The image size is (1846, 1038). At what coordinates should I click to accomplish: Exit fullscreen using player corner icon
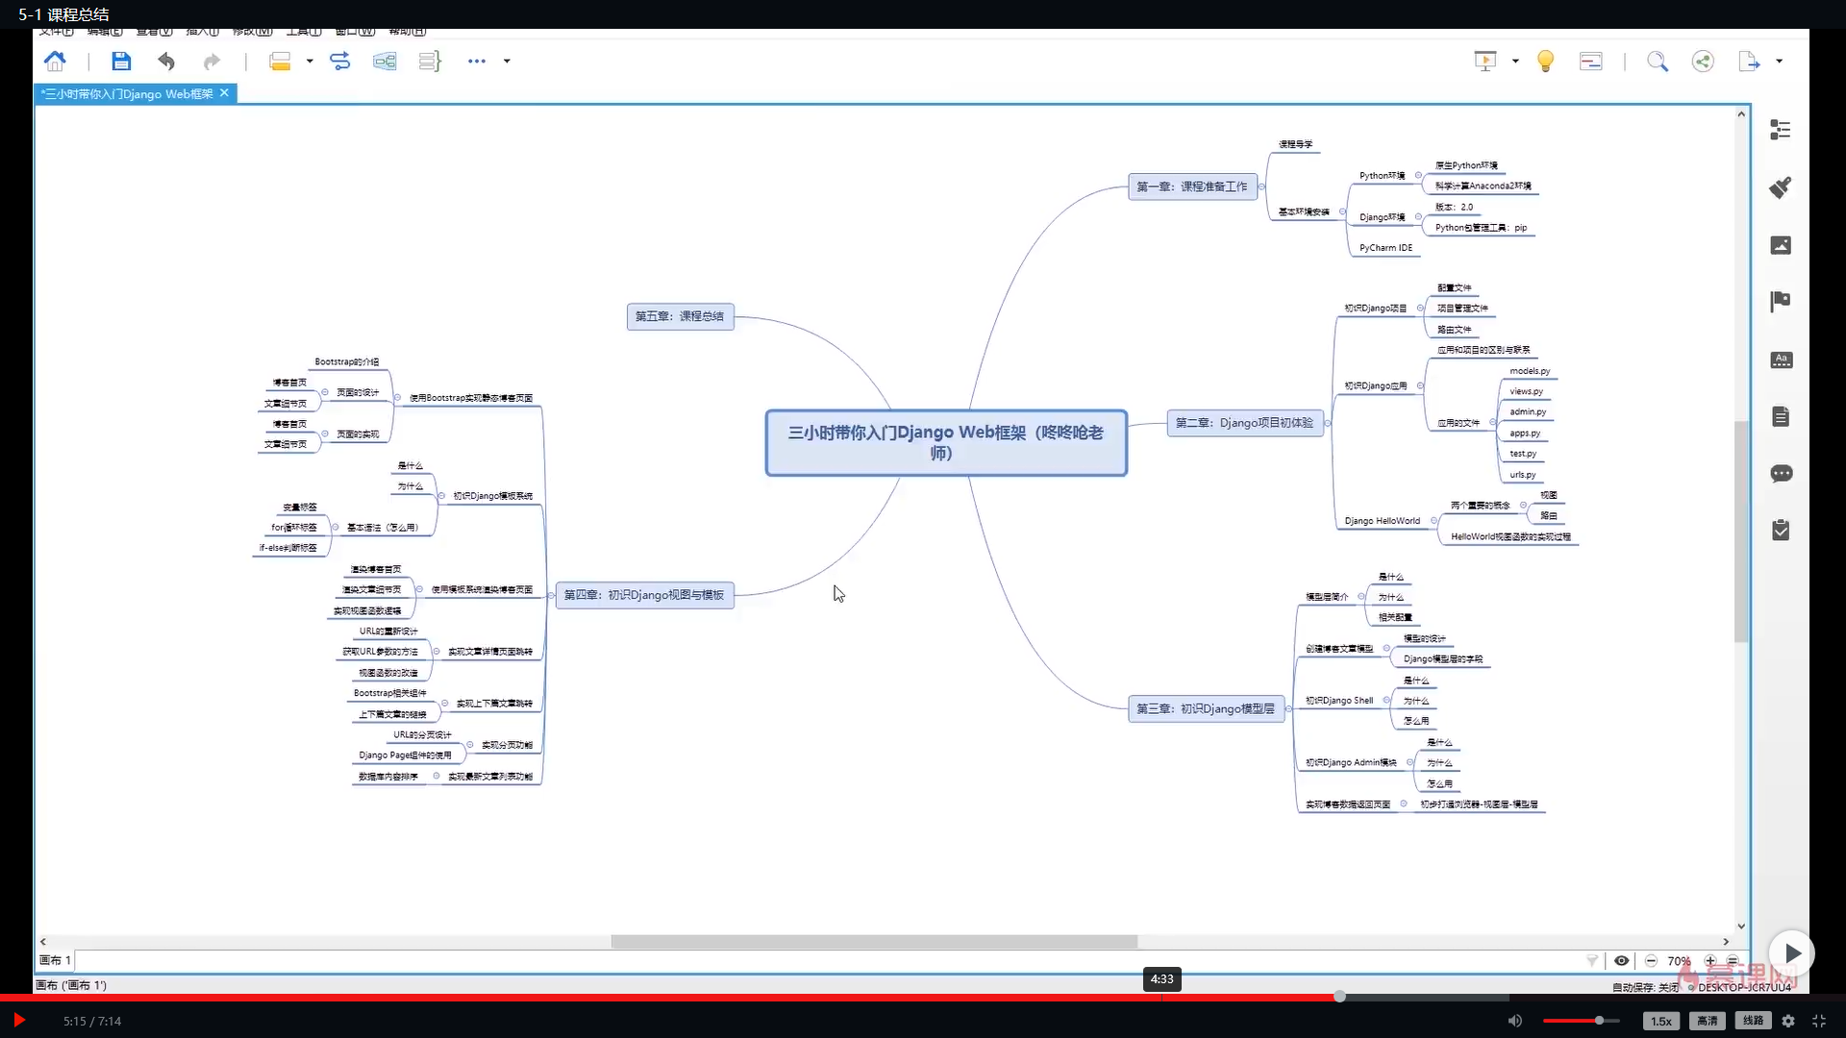(1819, 1021)
